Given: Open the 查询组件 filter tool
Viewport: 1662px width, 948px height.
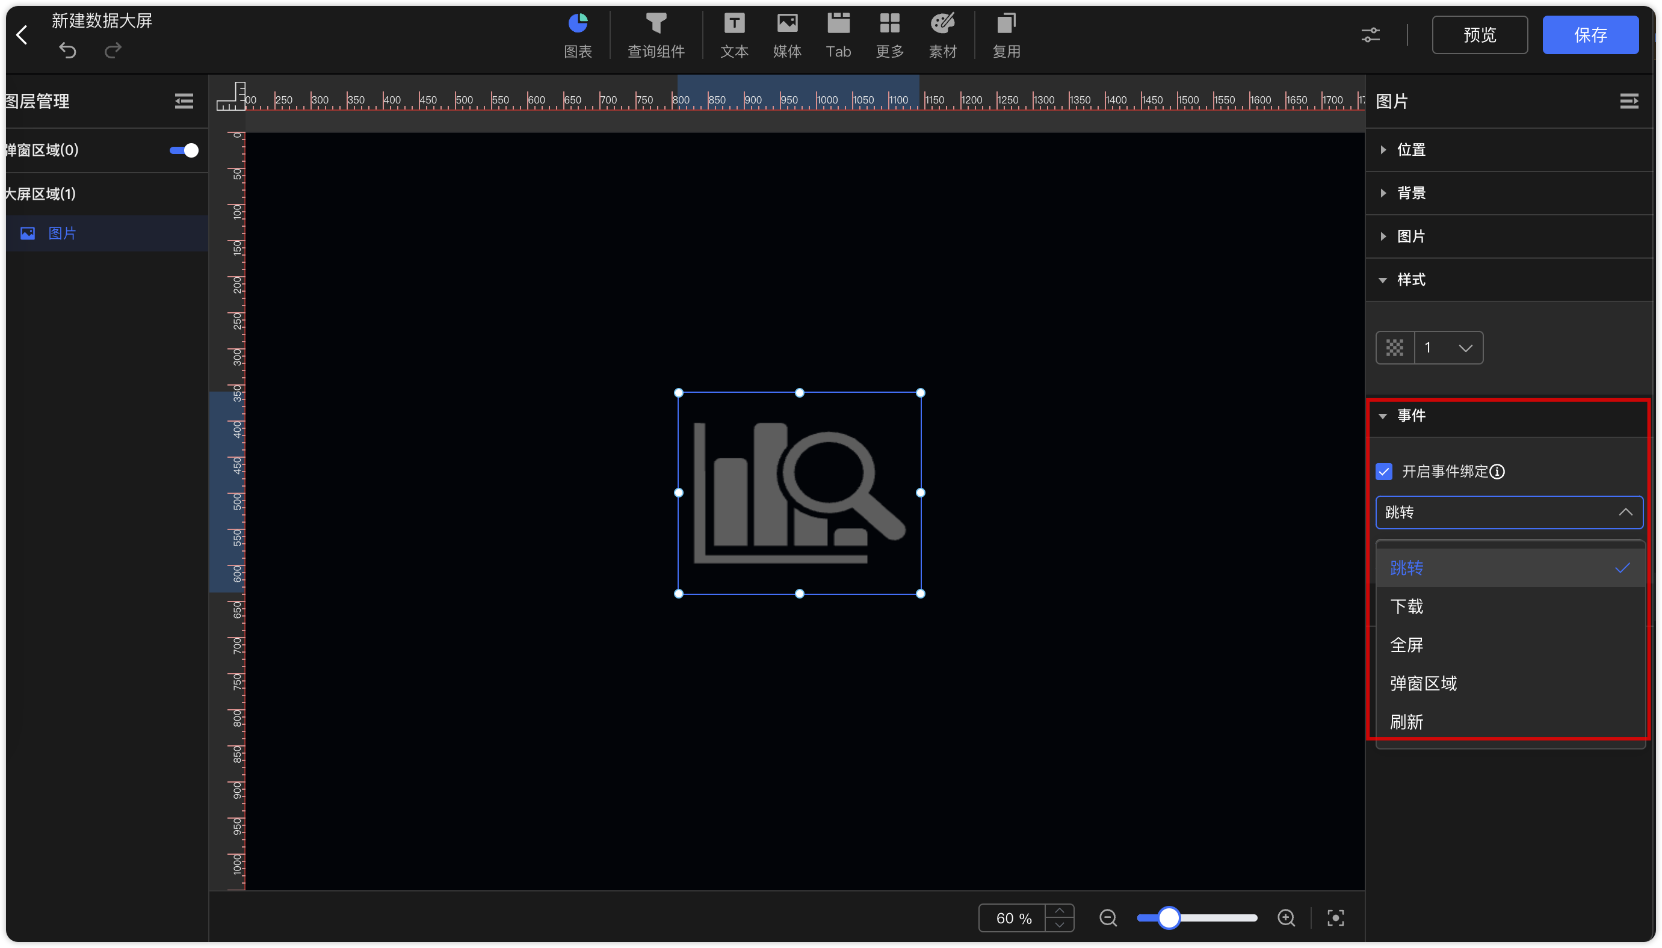Looking at the screenshot, I should click(656, 36).
